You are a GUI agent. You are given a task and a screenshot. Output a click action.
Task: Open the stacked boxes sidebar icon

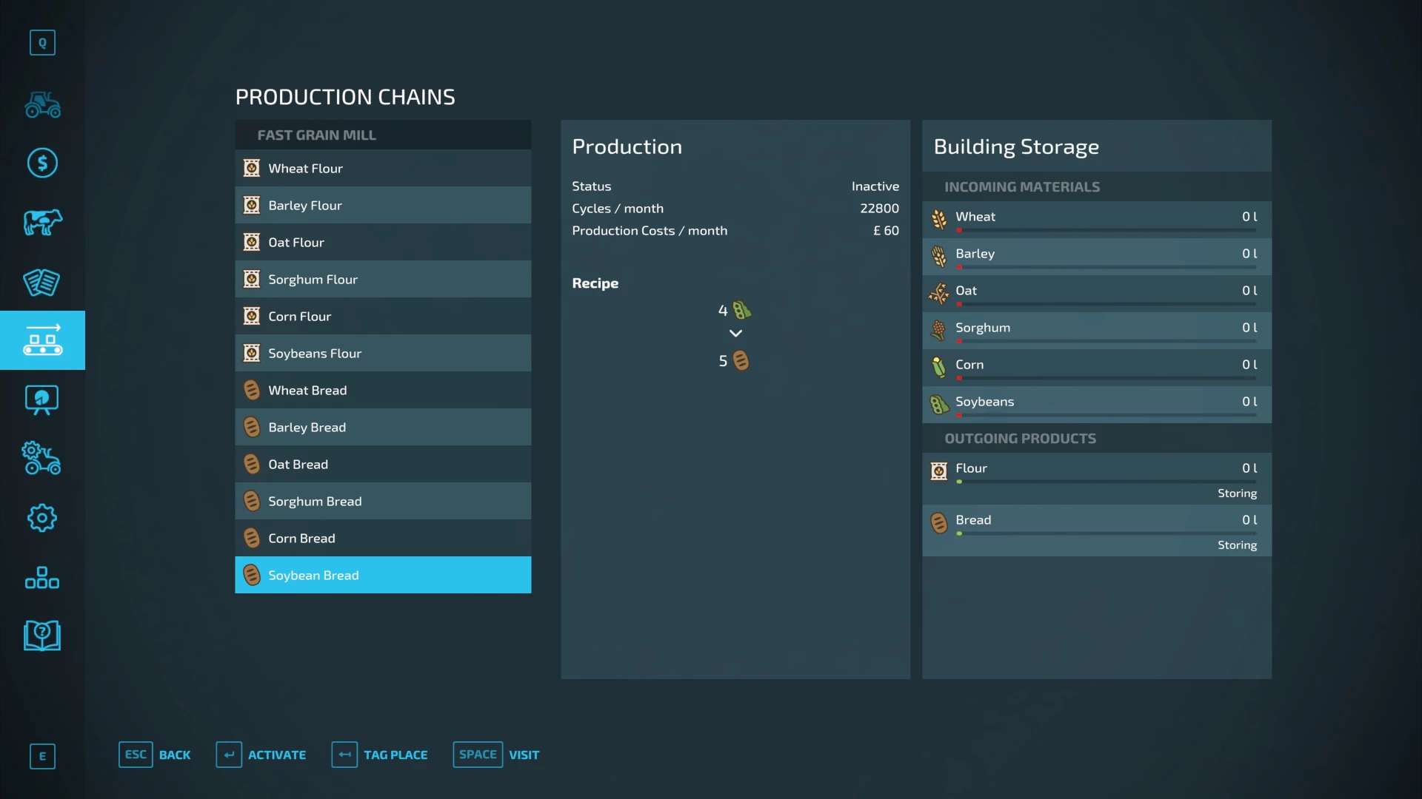(x=42, y=577)
